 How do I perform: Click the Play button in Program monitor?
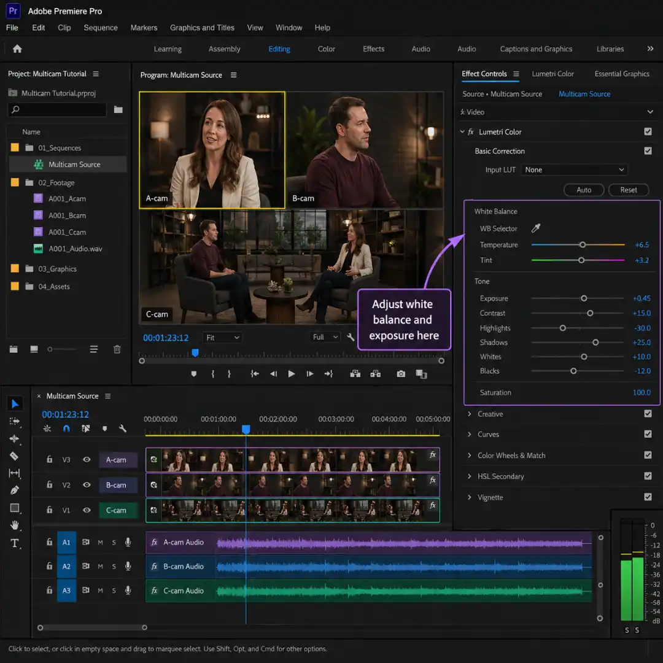pyautogui.click(x=292, y=374)
